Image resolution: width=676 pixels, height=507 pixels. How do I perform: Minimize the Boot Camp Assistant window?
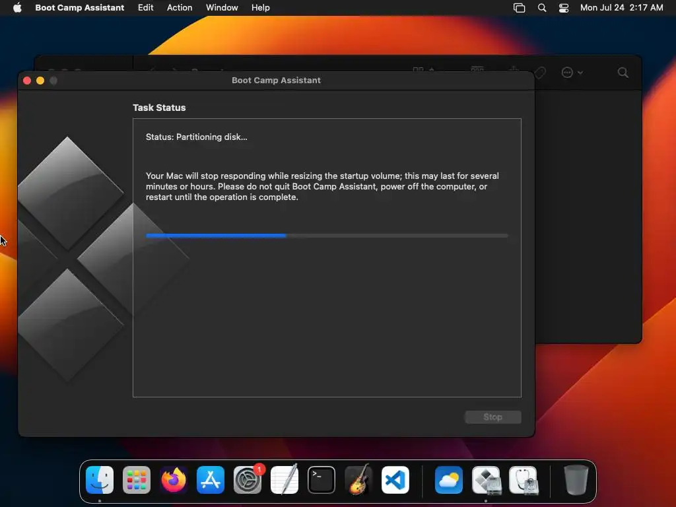tap(40, 81)
